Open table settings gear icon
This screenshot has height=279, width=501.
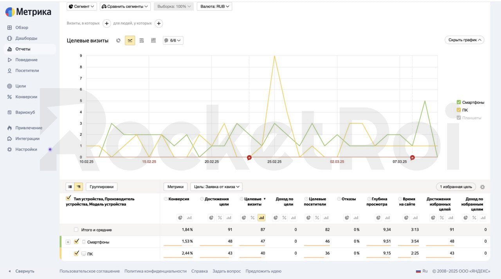click(x=482, y=187)
